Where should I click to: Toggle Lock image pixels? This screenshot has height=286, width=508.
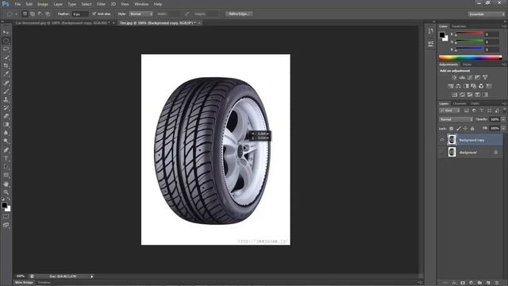(x=459, y=129)
